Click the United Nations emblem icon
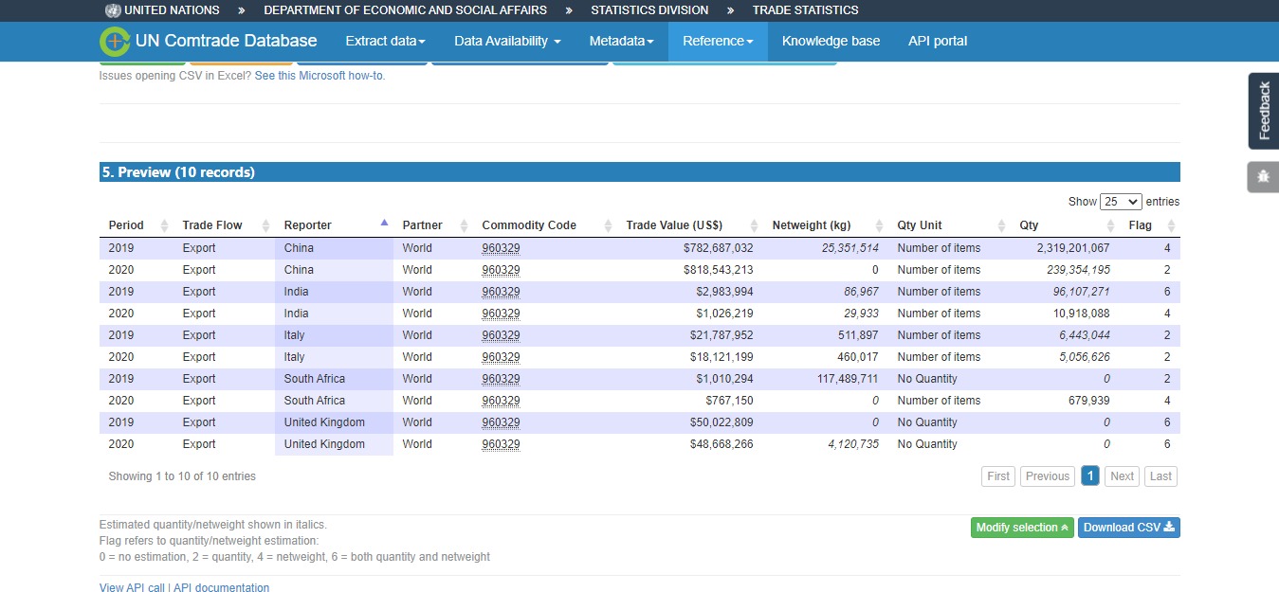1279x592 pixels. pyautogui.click(x=114, y=10)
